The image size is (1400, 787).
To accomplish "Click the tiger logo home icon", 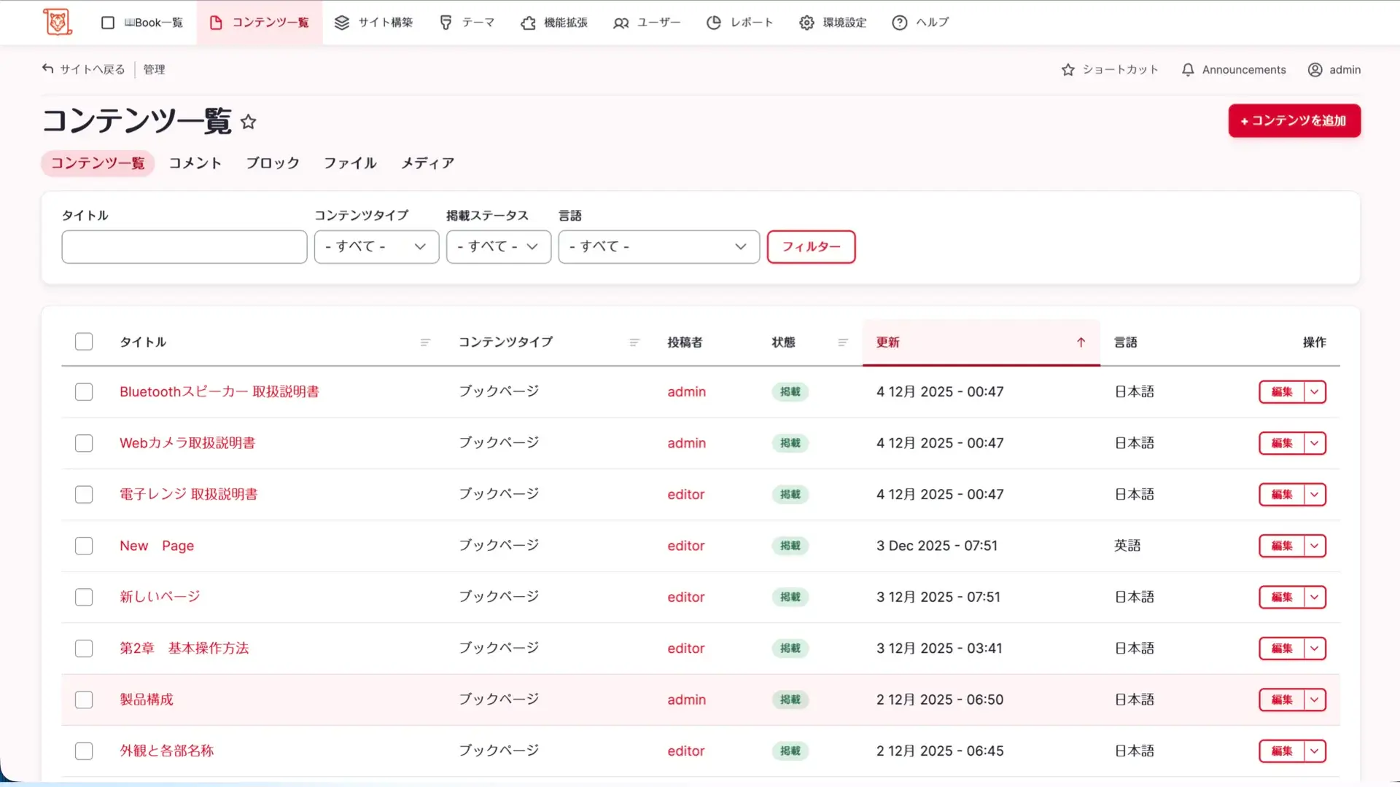I will (58, 22).
